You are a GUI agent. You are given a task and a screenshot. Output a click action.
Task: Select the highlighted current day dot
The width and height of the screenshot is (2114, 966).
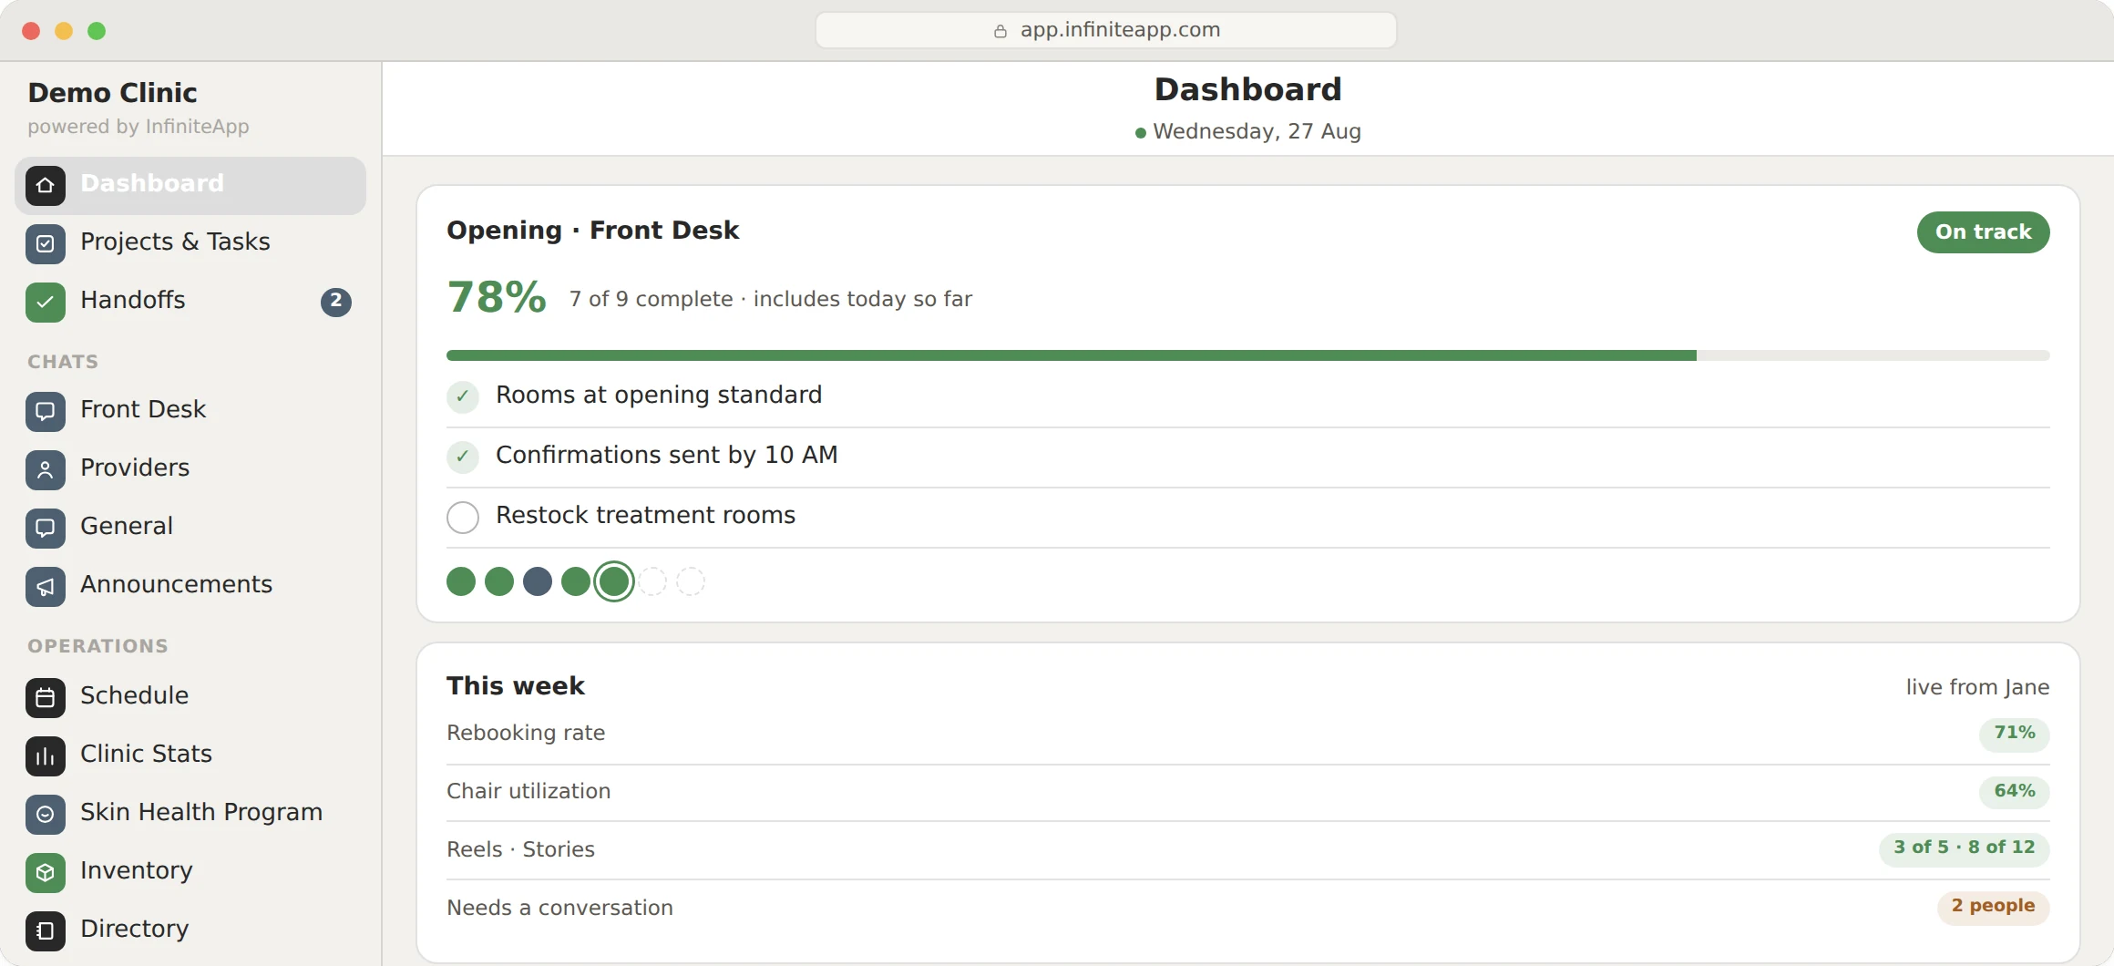tap(614, 581)
